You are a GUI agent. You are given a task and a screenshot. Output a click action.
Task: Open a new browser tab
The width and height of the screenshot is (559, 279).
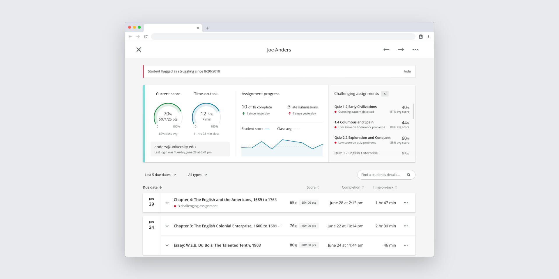pos(207,28)
